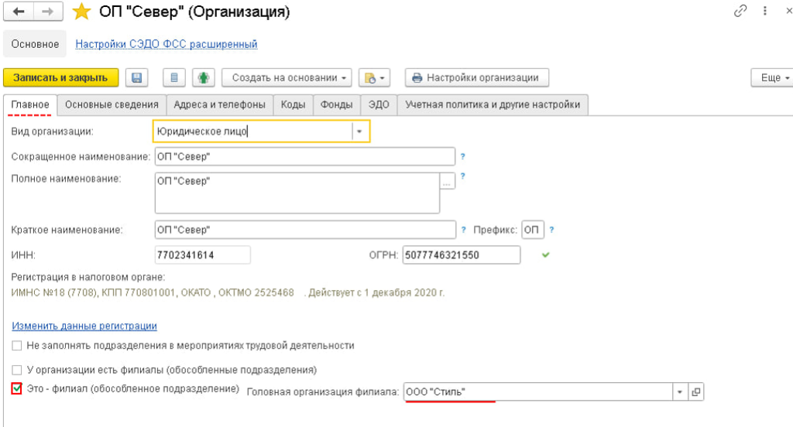The height and width of the screenshot is (427, 793).
Task: Open the Учетная политика и другие настройки tab
Action: (x=492, y=104)
